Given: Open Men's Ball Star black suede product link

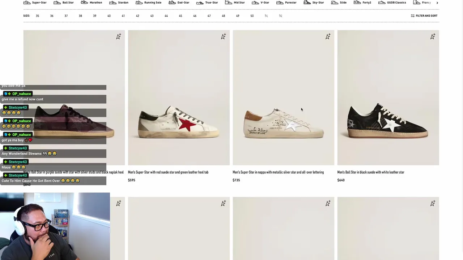Looking at the screenshot, I should pos(371,172).
